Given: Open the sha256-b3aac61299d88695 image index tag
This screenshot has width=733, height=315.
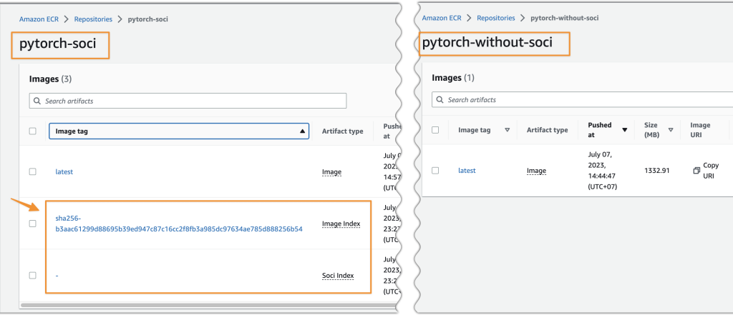Looking at the screenshot, I should click(x=178, y=224).
